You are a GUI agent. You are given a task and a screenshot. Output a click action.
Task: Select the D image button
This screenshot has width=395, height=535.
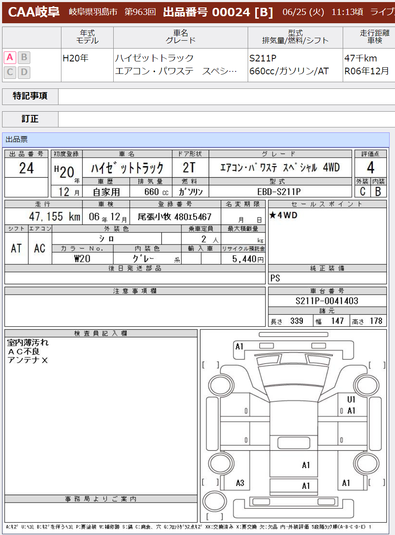24,72
